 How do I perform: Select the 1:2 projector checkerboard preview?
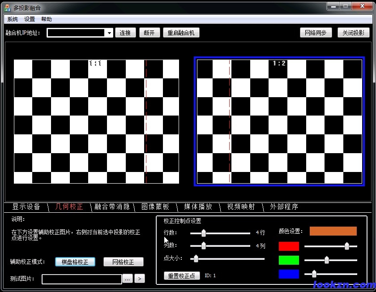(279, 121)
